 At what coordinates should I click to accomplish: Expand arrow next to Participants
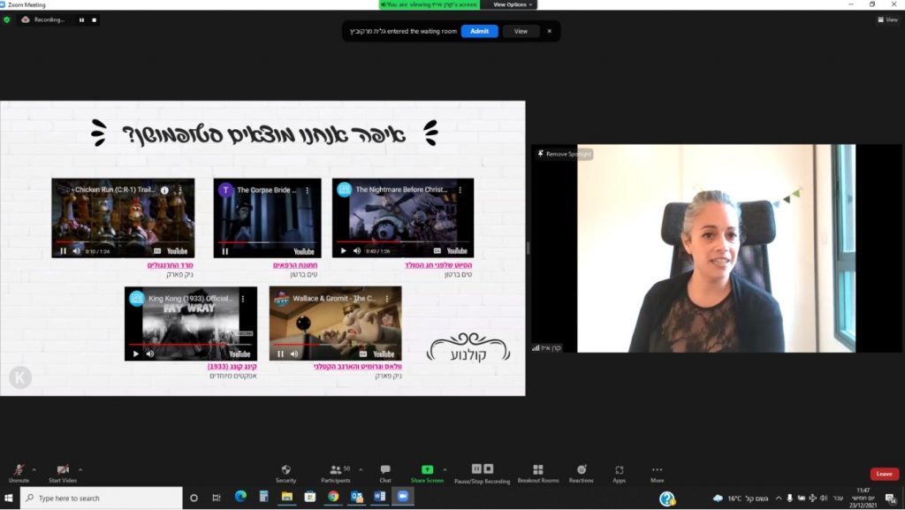[x=361, y=469]
